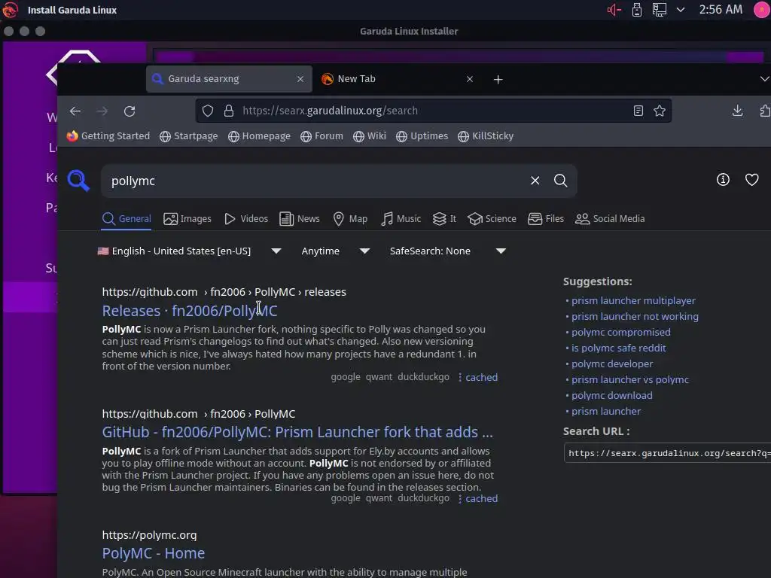Open the PolyMC - Home result
Viewport: 771px width, 578px height.
pyautogui.click(x=154, y=553)
